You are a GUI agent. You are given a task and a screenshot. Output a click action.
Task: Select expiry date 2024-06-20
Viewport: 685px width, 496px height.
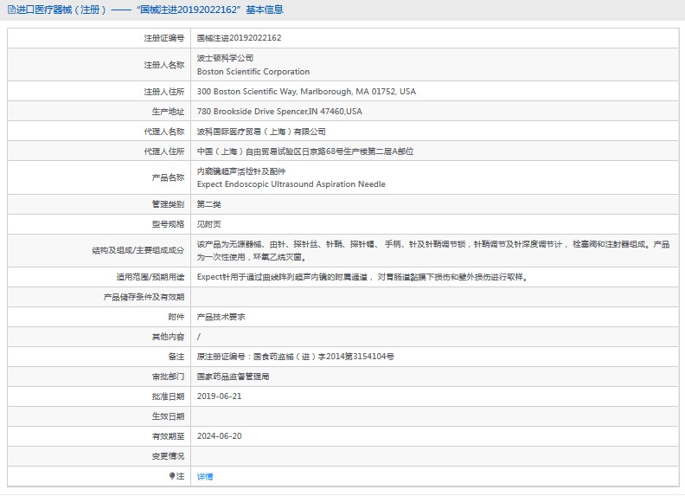pyautogui.click(x=219, y=436)
